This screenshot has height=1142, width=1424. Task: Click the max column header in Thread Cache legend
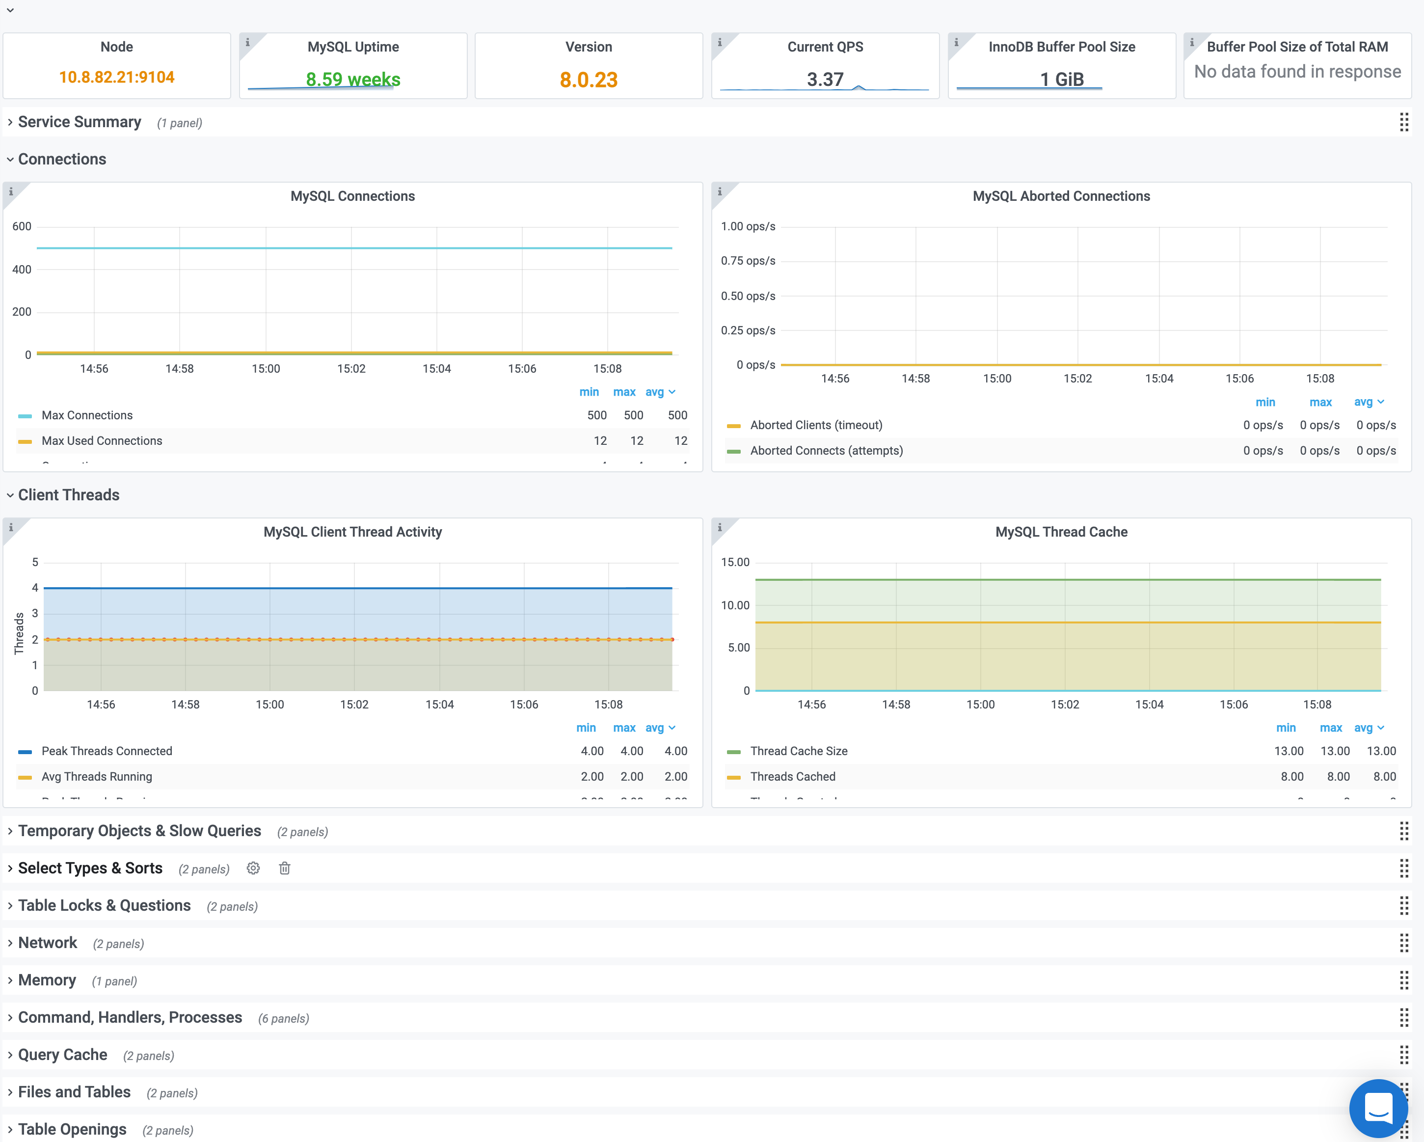pos(1332,727)
